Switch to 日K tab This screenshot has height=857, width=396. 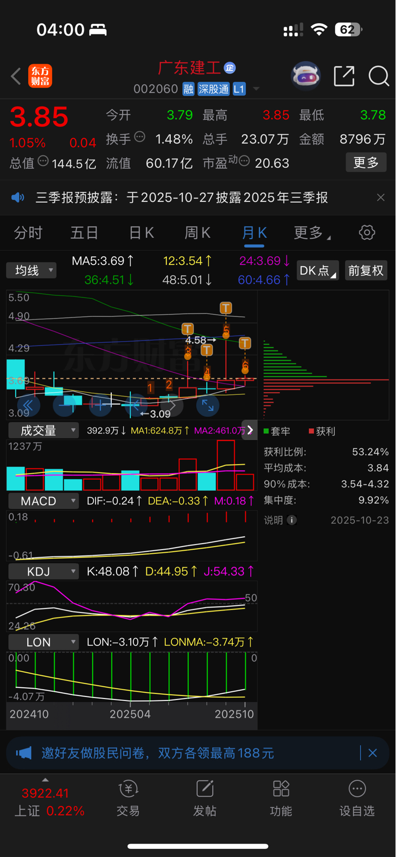142,233
